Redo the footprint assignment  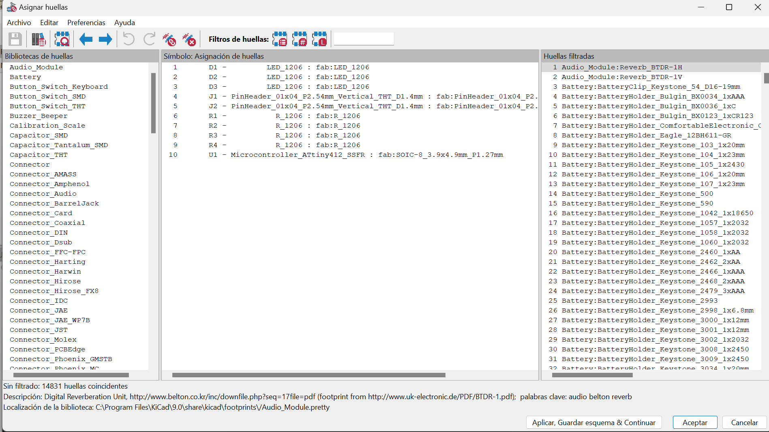(149, 39)
